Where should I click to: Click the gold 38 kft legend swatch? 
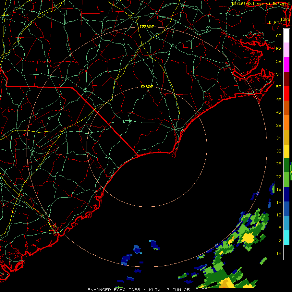coord(286,137)
